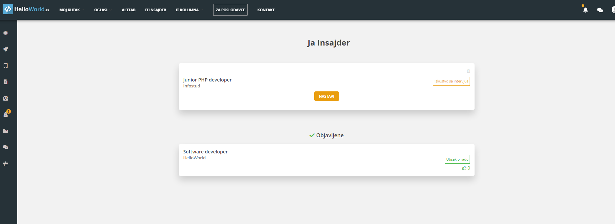This screenshot has width=615, height=224.
Task: Go to the ALTTAB menu item
Action: coord(129,10)
